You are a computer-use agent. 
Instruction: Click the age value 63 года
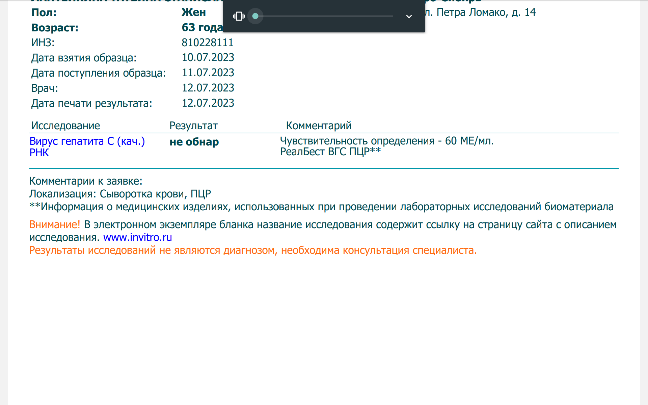point(202,27)
